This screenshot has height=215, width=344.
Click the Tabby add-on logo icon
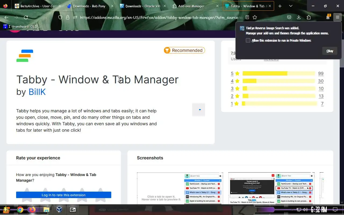click(x=25, y=56)
